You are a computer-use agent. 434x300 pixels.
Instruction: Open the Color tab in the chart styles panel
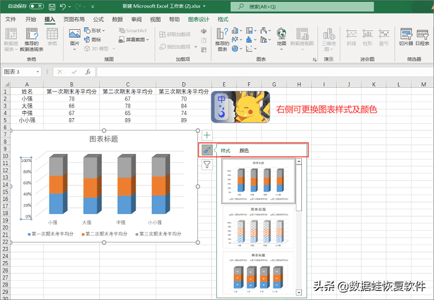(244, 150)
